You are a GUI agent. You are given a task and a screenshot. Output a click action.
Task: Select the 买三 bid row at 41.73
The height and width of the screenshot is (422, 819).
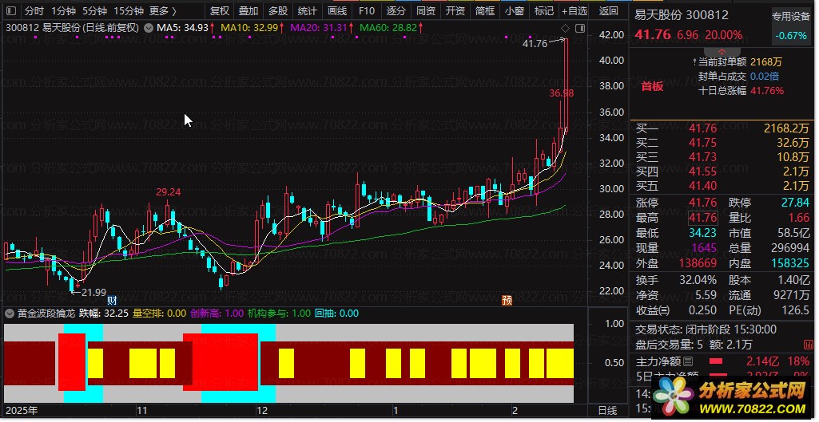[x=722, y=157]
